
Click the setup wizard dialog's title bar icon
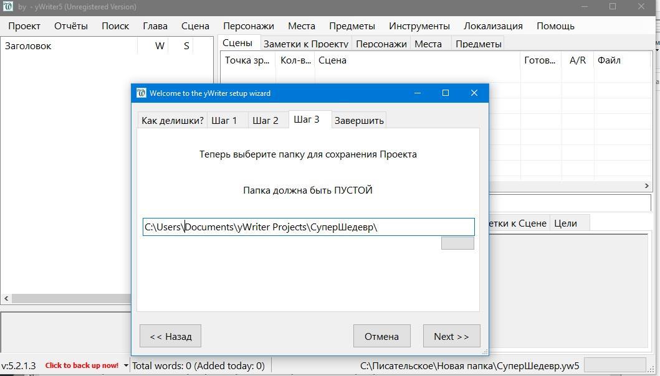click(141, 93)
